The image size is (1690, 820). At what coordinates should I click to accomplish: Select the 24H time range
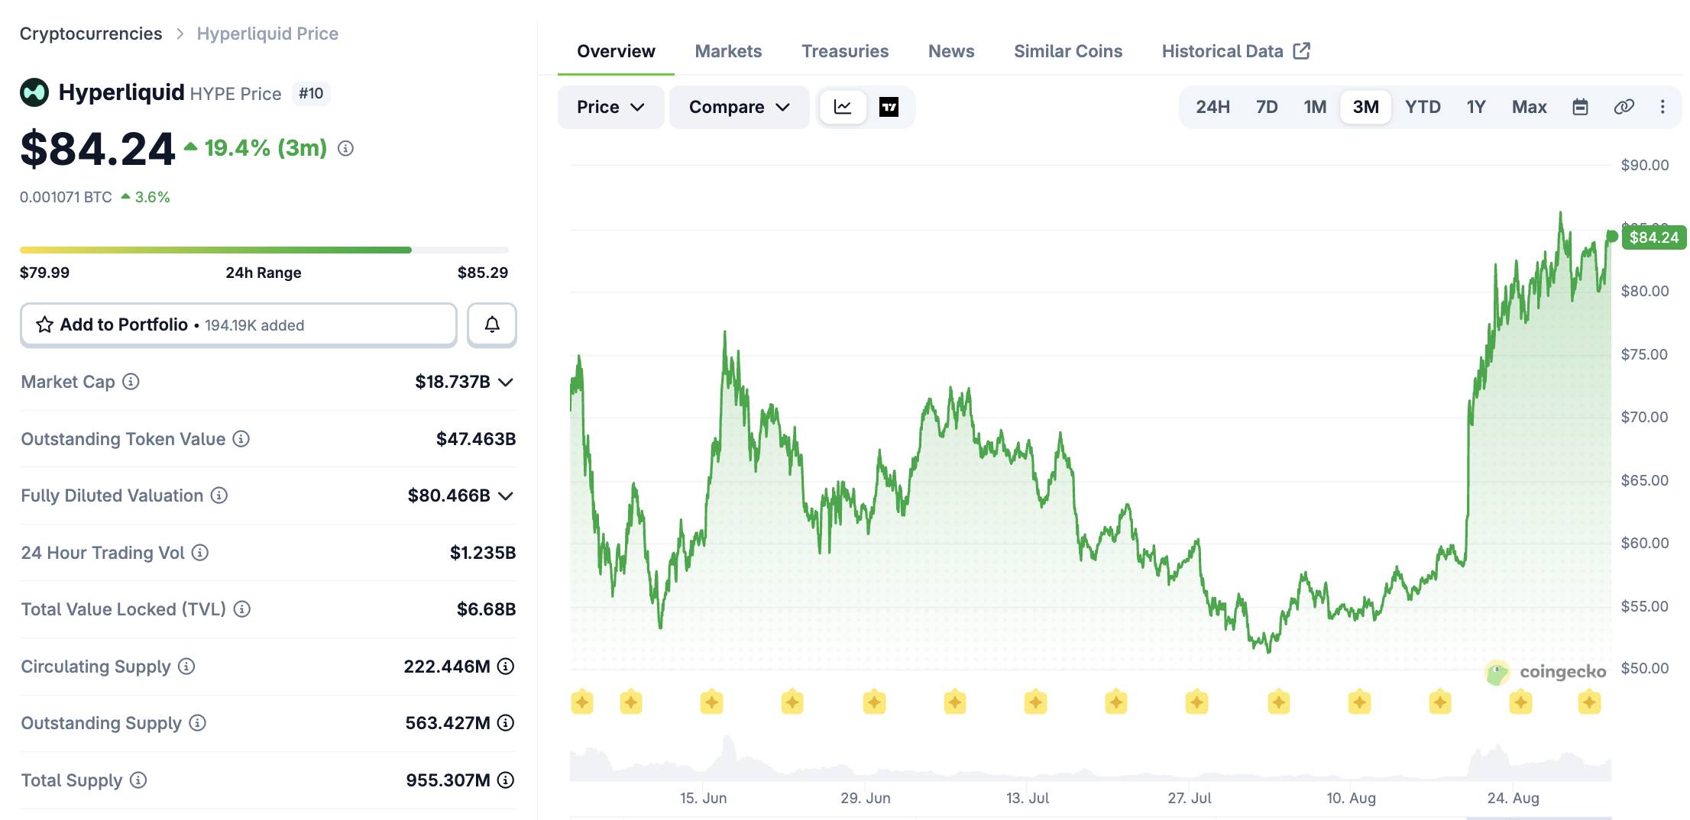pos(1212,107)
